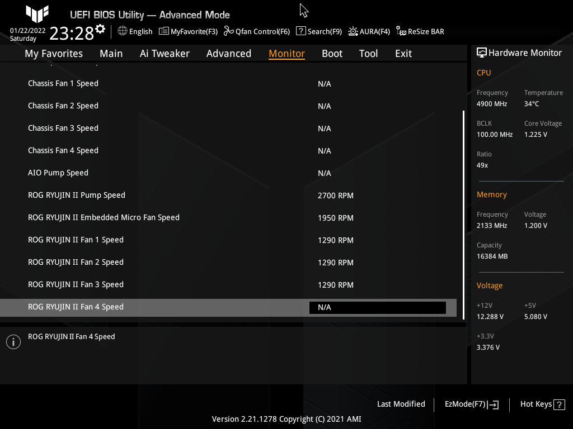Viewport: 573px width, 429px height.
Task: Select ROG RYUJIN II Fan 2 Speed row
Action: tap(228, 263)
